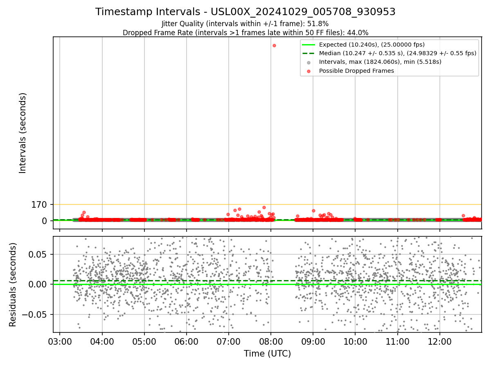This screenshot has width=491, height=368.
Task: Click the 0.00 residuals tick label
Action: tap(38, 285)
